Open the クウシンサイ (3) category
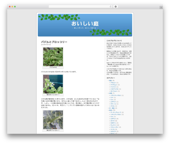The width and height of the screenshot is (170, 144). coord(115,127)
